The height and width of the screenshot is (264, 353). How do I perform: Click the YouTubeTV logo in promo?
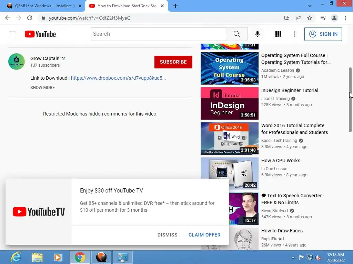pos(39,212)
